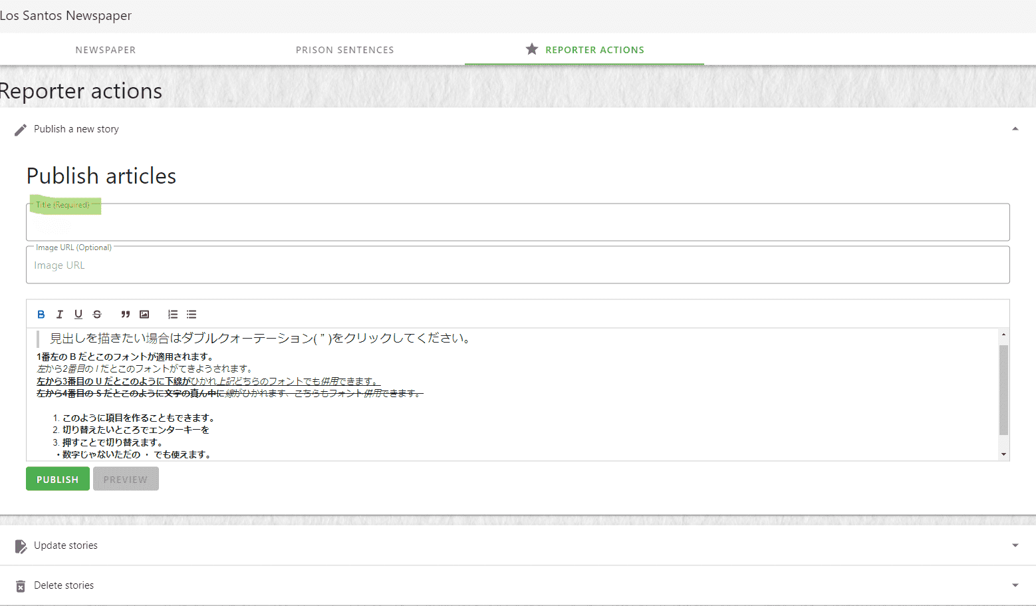
Task: Click the strikethrough line starting with 左から4番目
Action: click(229, 393)
